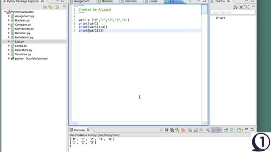This screenshot has width=271, height=152.
Task: Minimize the Console view
Action: (x=246, y=129)
